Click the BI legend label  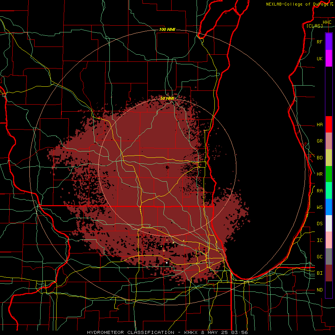(x=319, y=273)
